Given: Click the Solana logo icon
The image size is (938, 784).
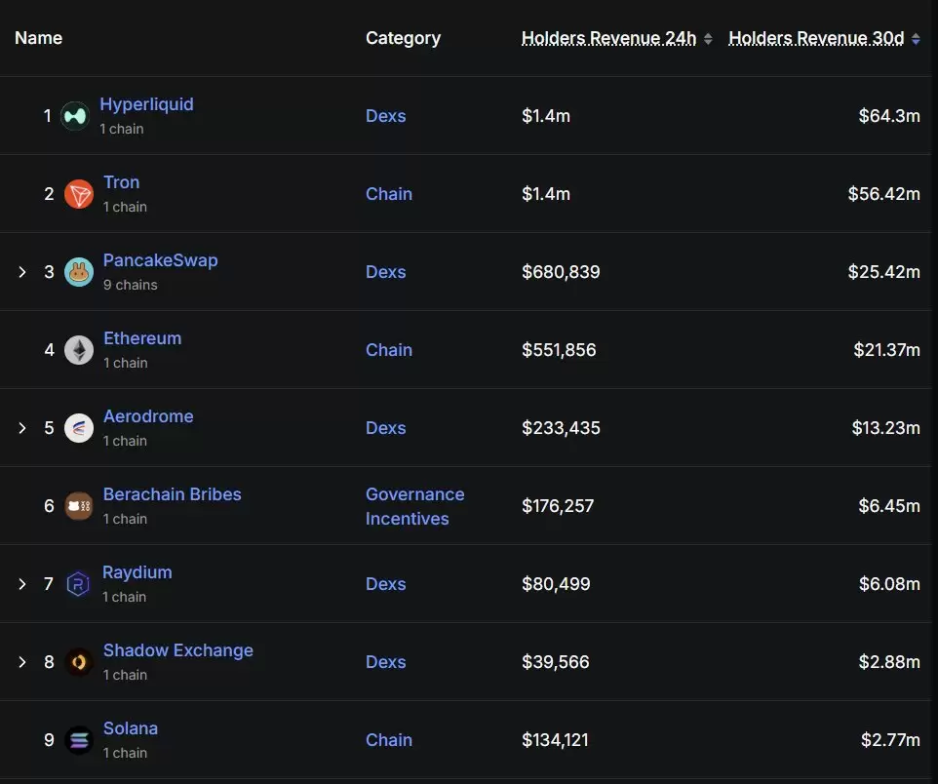Looking at the screenshot, I should click(79, 740).
